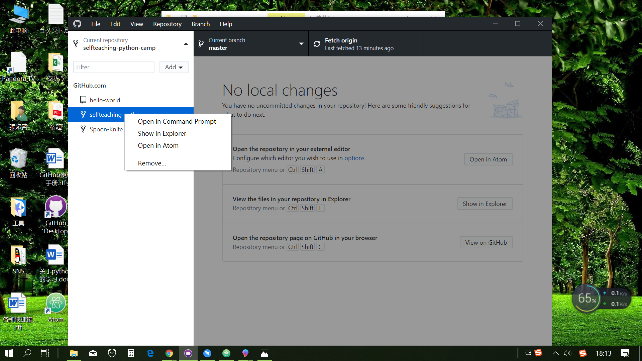This screenshot has width=642, height=361.
Task: Open the volume control in system tray
Action: click(567, 353)
